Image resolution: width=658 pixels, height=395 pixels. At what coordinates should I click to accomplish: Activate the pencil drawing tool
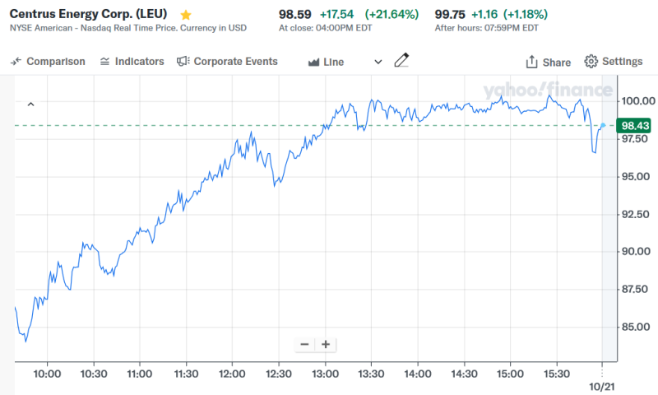click(x=401, y=61)
